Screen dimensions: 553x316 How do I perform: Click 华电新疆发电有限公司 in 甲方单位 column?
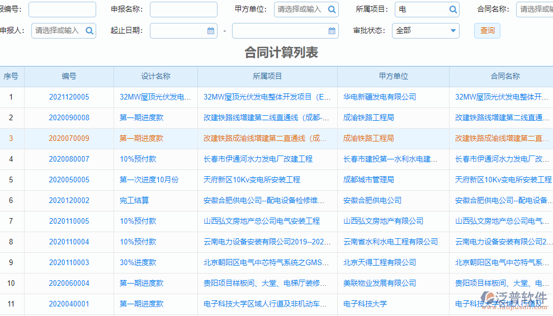(380, 97)
